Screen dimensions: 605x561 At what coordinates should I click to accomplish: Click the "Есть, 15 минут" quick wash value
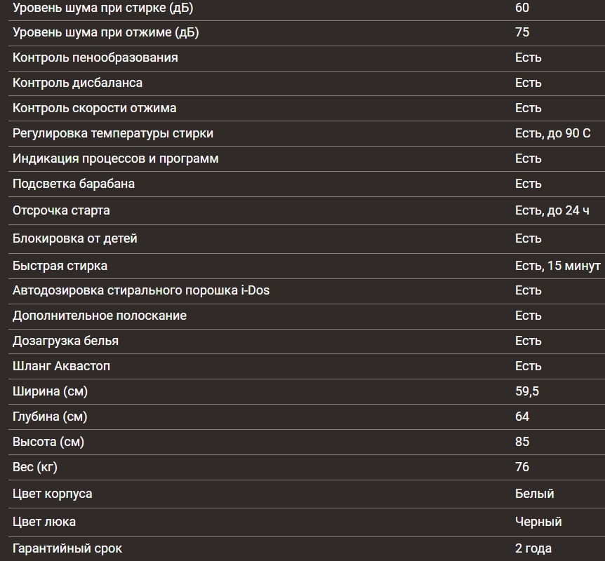557,266
